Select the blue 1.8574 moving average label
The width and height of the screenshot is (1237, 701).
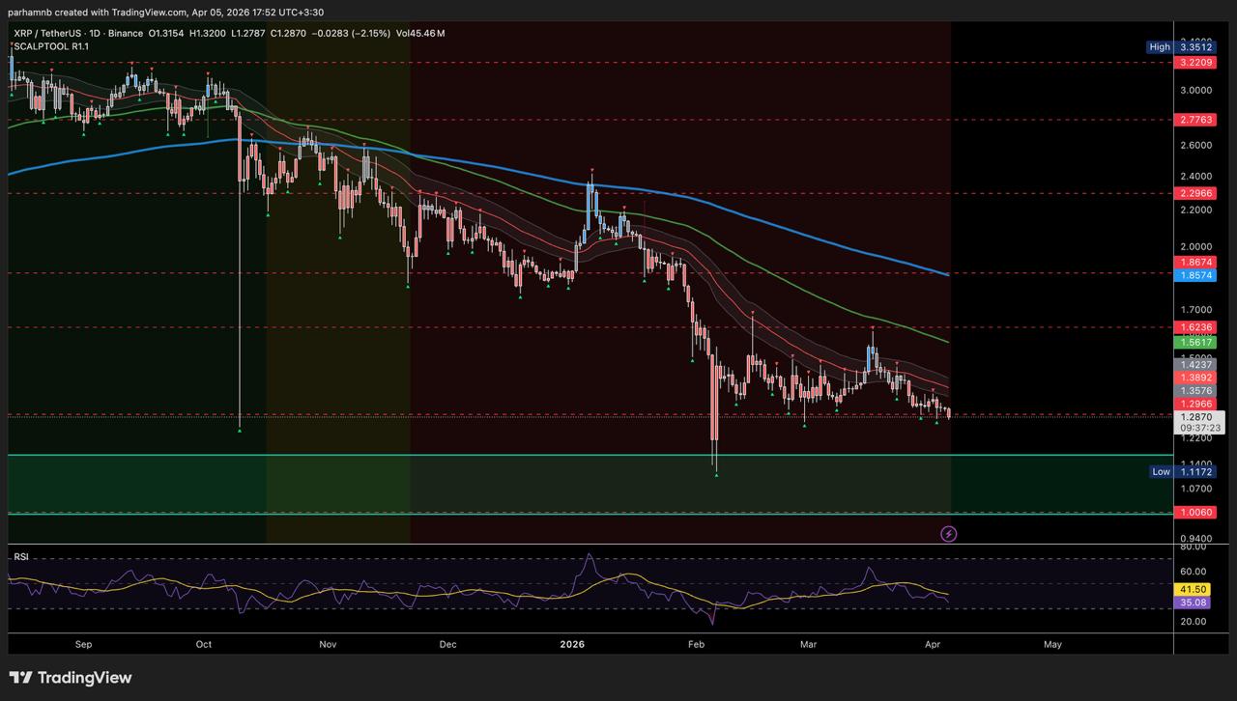coord(1194,275)
